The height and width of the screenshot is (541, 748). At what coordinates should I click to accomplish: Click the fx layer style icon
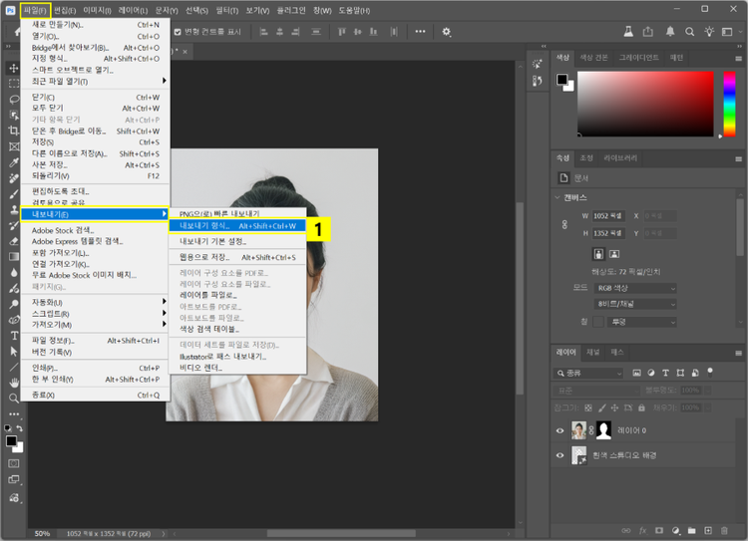click(x=642, y=531)
